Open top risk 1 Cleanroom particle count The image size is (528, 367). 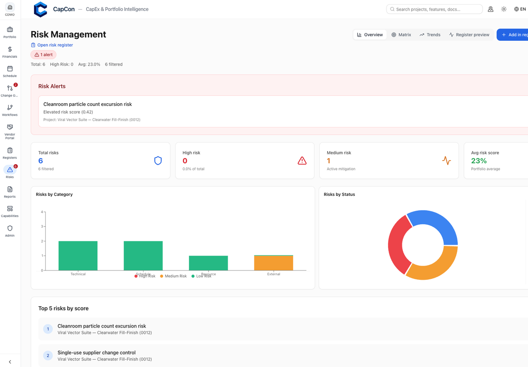[283, 329]
